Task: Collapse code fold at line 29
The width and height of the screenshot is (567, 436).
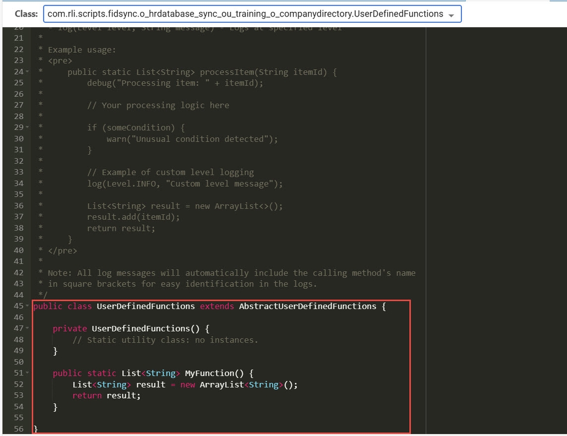Action: 27,127
